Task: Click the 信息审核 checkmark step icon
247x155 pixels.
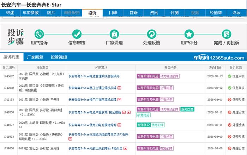Action: point(77,34)
